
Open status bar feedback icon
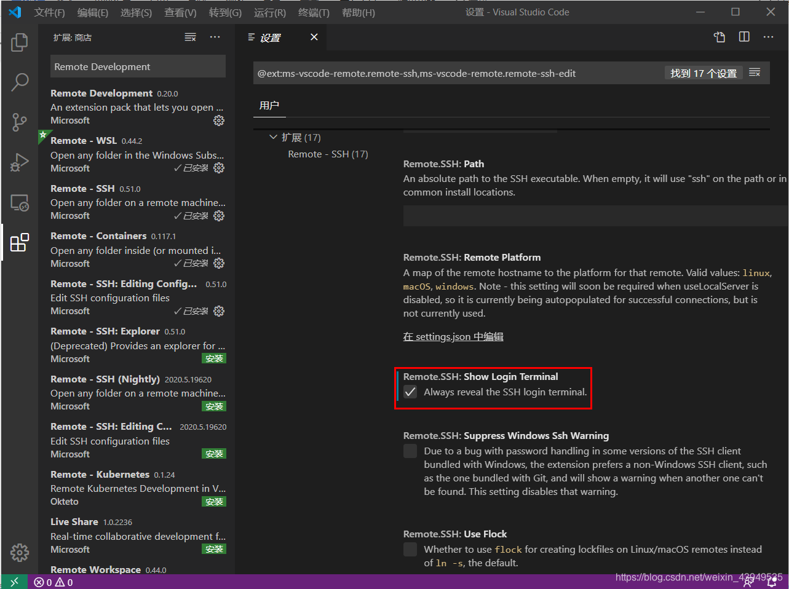tap(748, 582)
